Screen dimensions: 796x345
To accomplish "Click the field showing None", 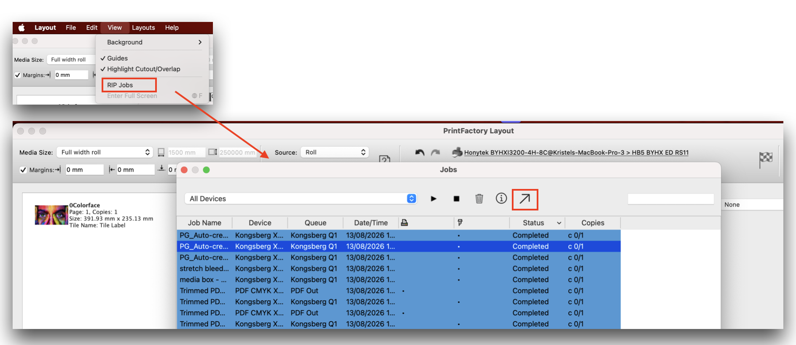I will coord(752,205).
